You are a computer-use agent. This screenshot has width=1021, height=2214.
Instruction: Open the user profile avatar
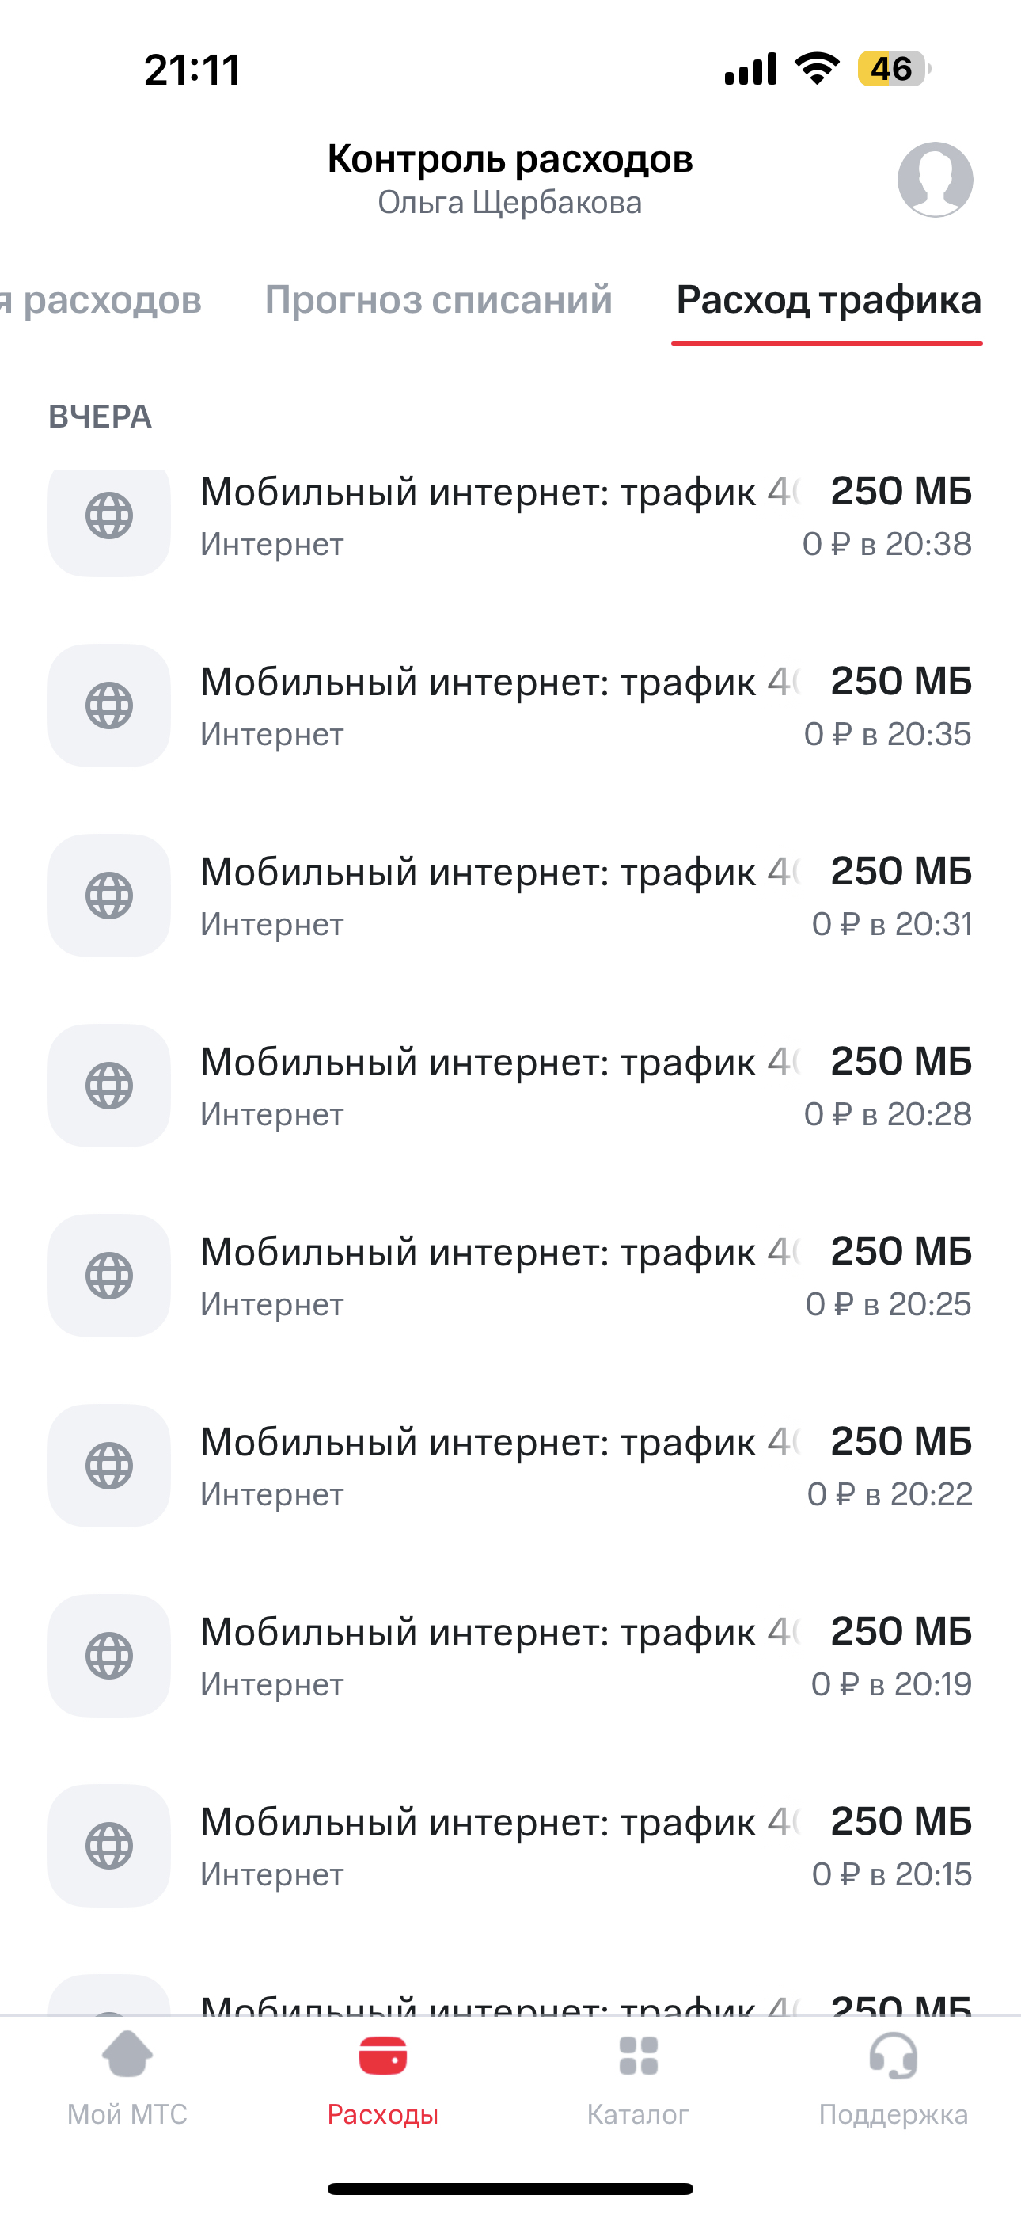point(935,180)
